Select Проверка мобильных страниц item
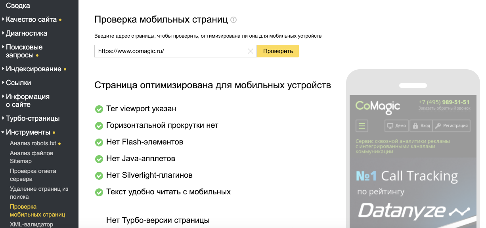Screen dimensions: 486x228 click(x=37, y=211)
